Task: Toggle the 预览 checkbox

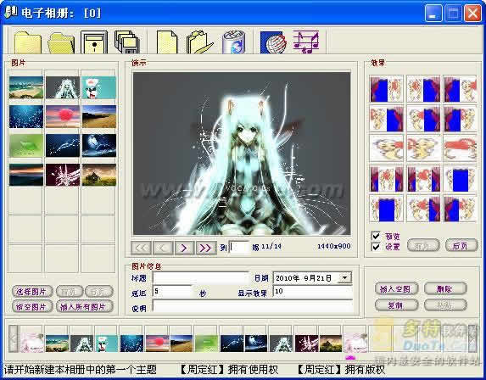Action: [376, 236]
